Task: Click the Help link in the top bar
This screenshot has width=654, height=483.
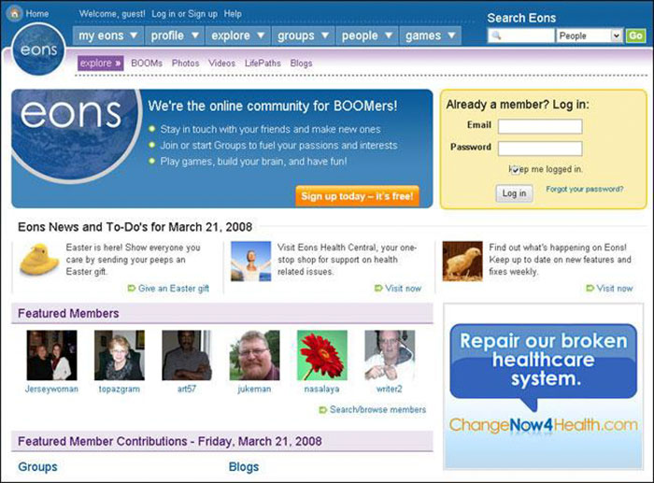Action: [233, 14]
